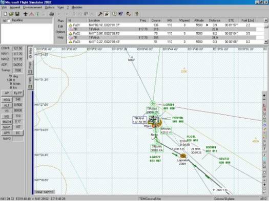Click the New flight plan icon

coord(5,14)
